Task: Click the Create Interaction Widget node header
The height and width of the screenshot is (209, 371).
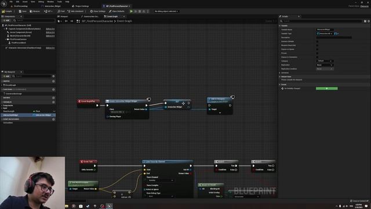Action: 127,101
